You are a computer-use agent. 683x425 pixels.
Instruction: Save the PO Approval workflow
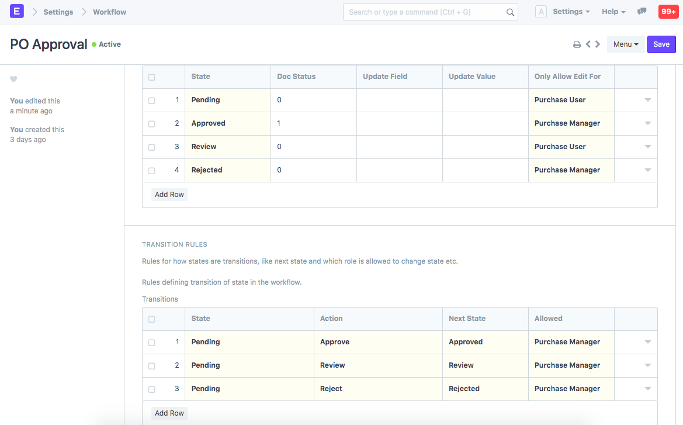coord(661,44)
